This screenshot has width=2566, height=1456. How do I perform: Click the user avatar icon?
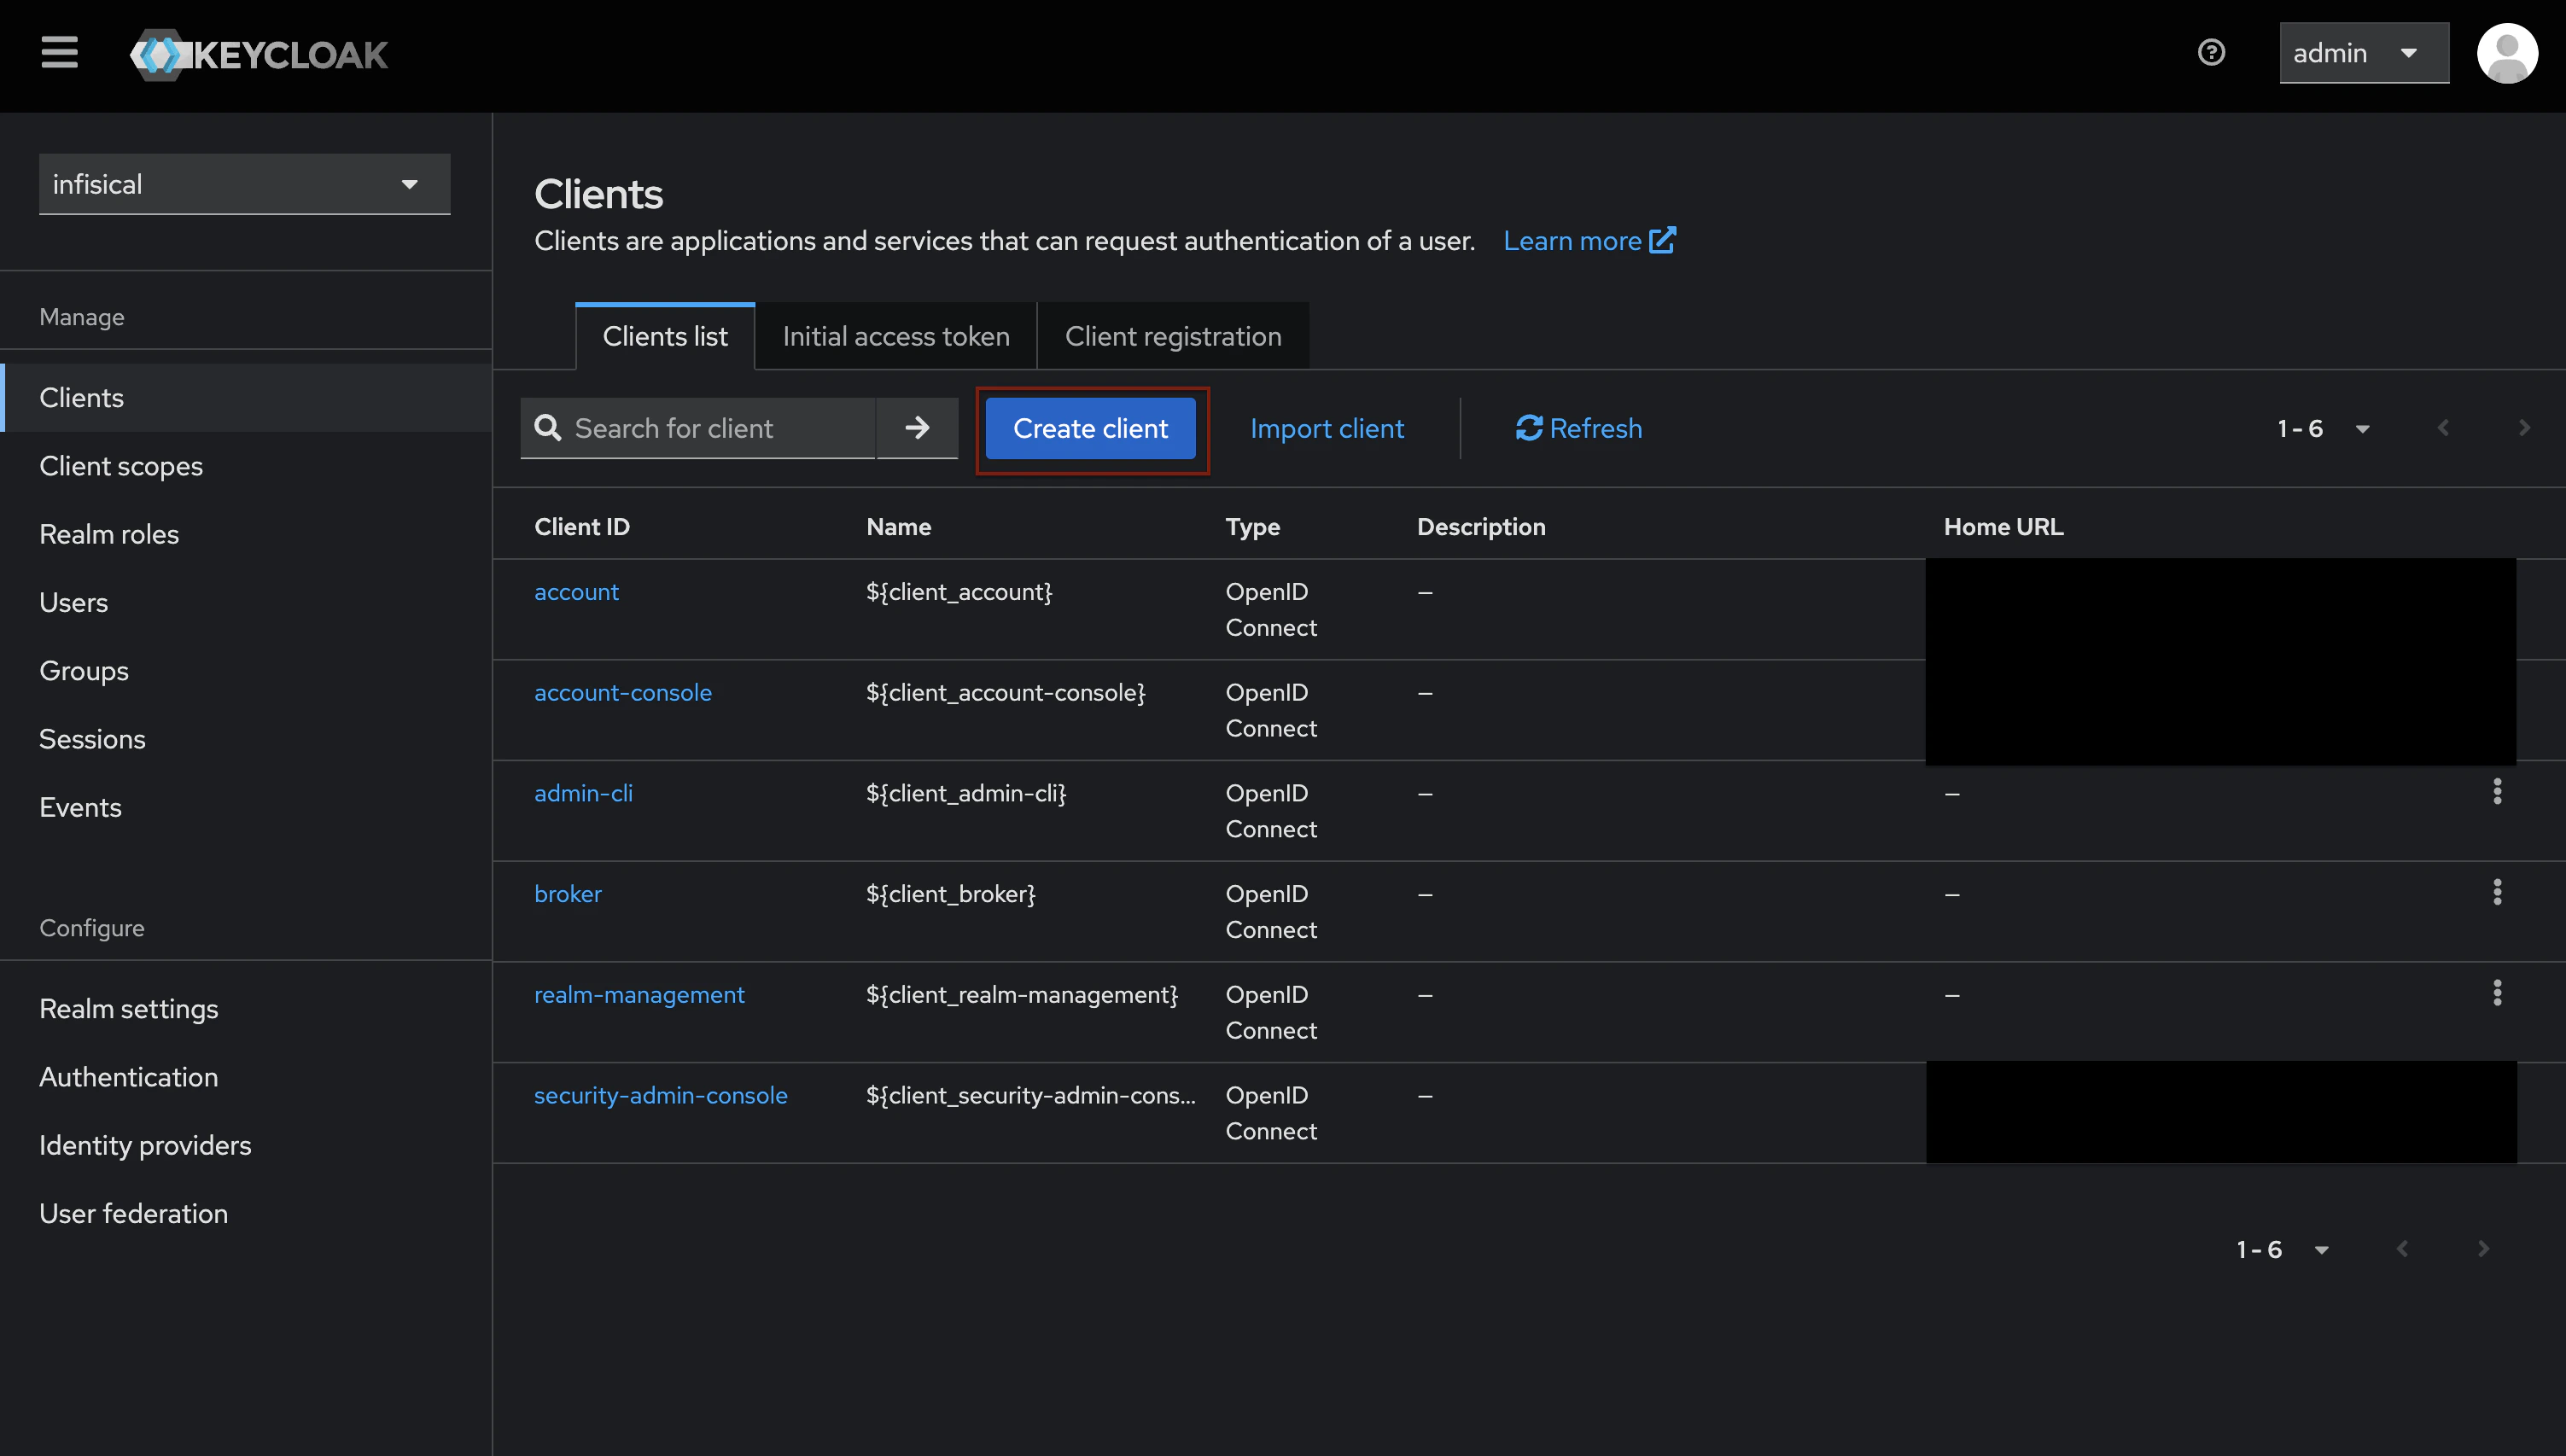point(2507,53)
